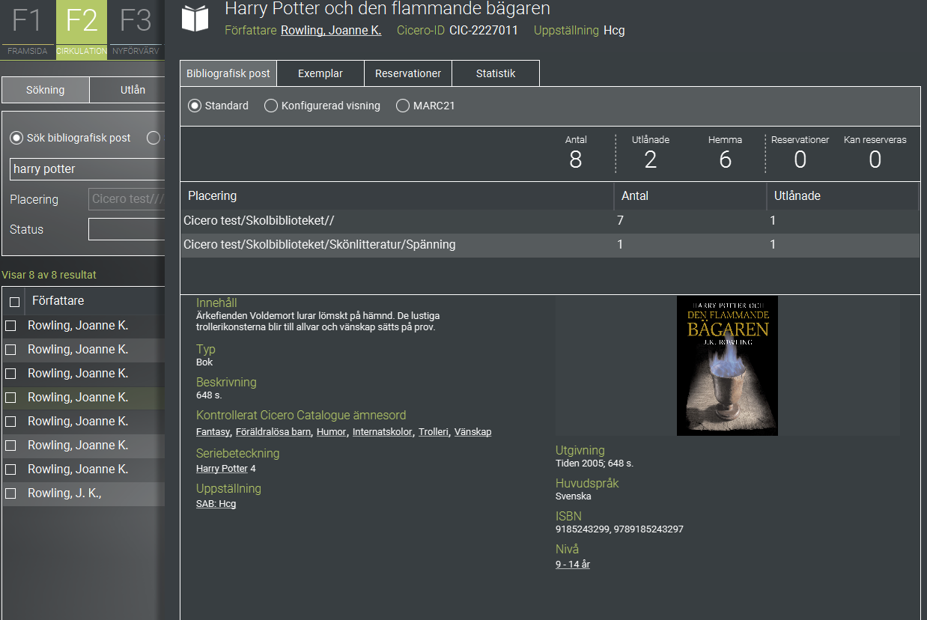Click the Cicero-ID value CIC-2227011
The image size is (927, 620).
pos(484,31)
